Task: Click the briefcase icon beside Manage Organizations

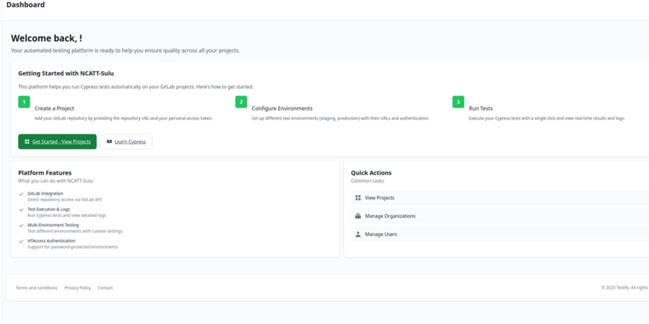Action: click(358, 216)
